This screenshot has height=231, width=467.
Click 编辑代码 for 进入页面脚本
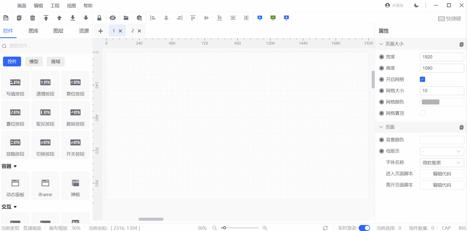tap(442, 174)
